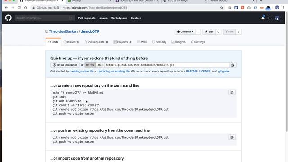Click the browser back arrow
Viewport: 288px width, 162px height.
tap(6, 8)
